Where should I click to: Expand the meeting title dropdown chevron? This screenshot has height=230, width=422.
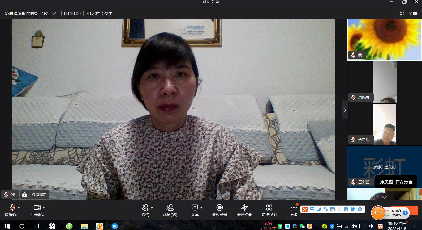click(x=54, y=14)
